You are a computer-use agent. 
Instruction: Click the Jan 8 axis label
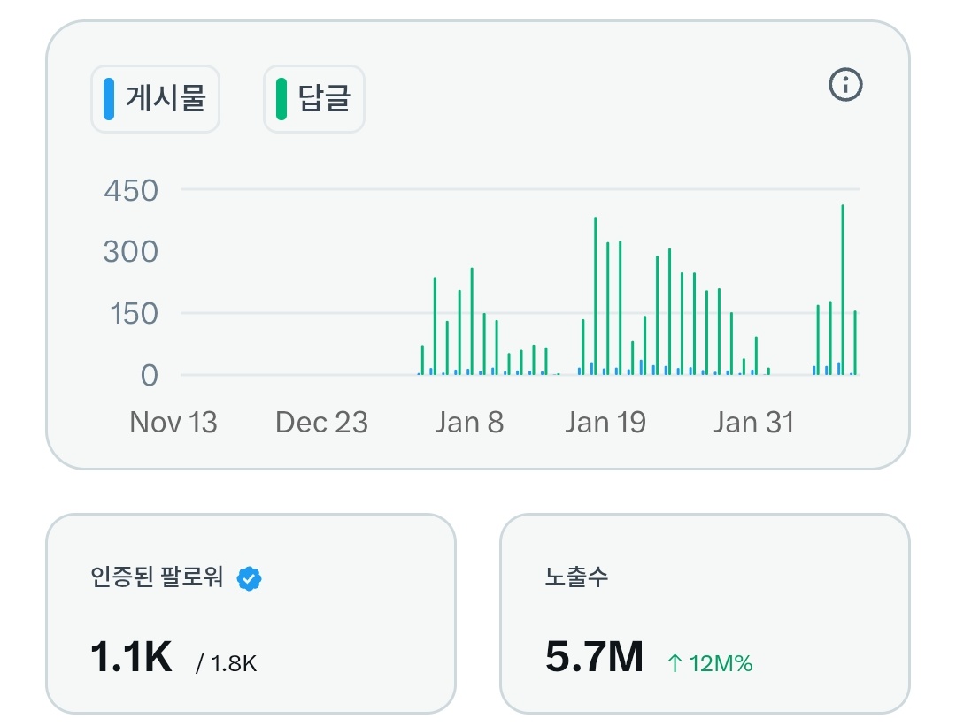[x=469, y=422]
